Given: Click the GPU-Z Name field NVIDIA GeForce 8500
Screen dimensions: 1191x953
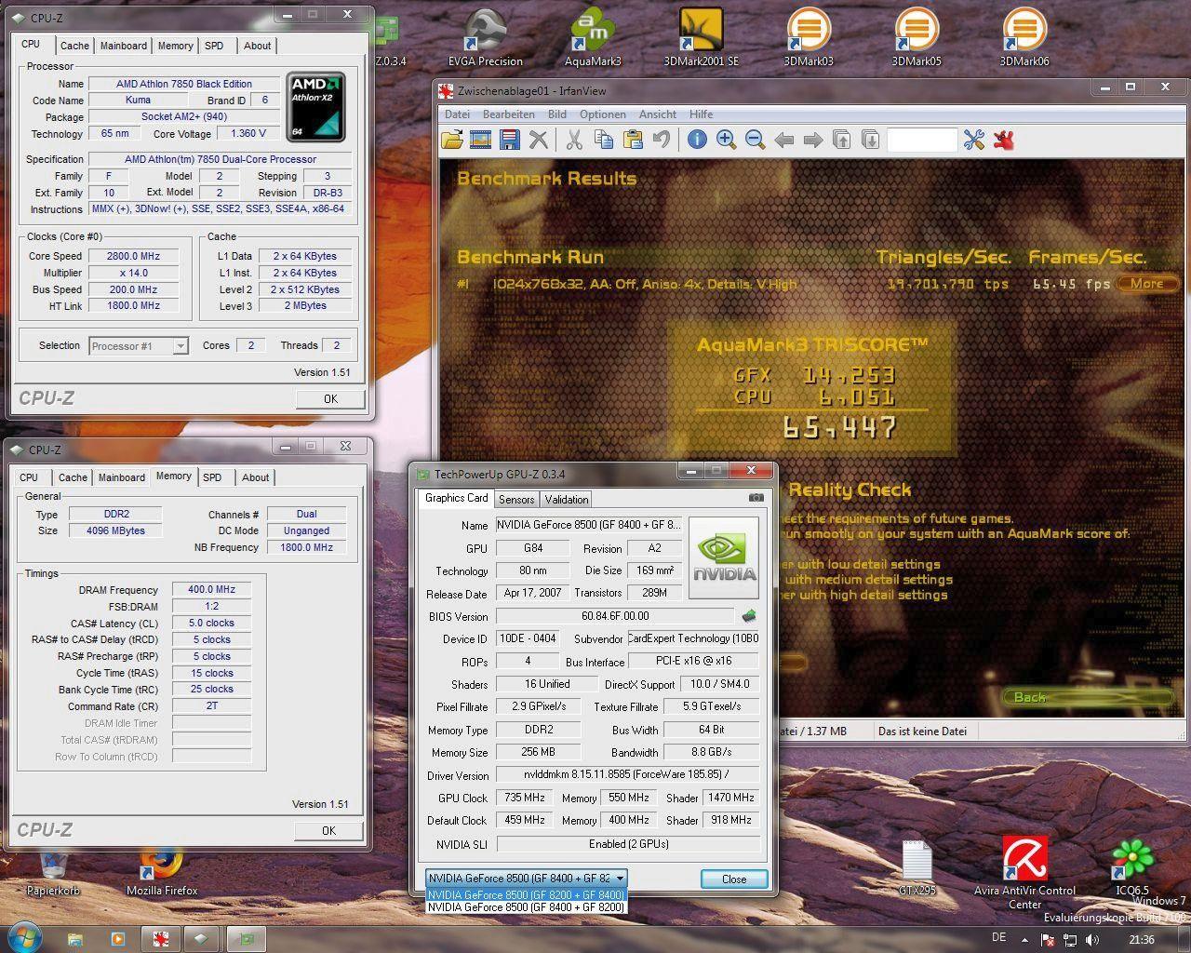Looking at the screenshot, I should coord(589,525).
